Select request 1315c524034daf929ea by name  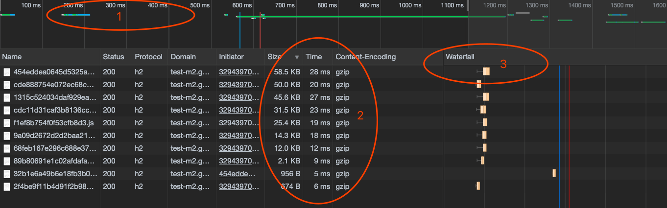55,97
